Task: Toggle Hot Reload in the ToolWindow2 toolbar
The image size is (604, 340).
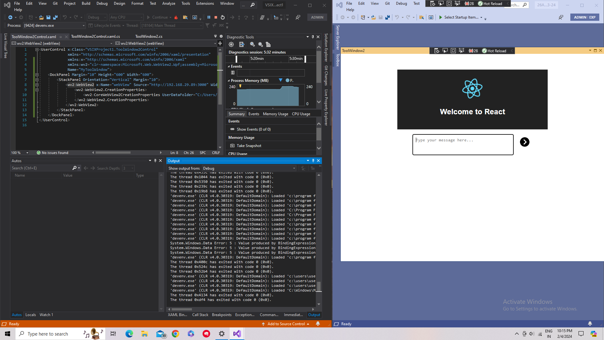Action: click(494, 51)
